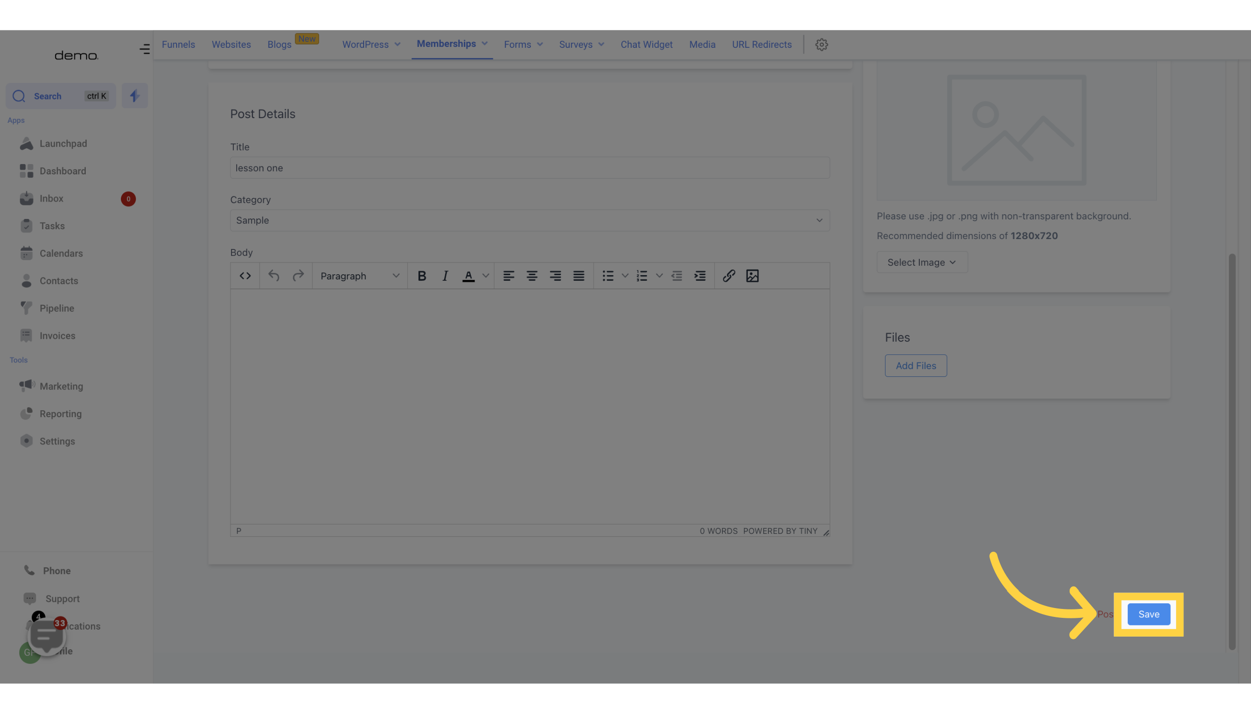The width and height of the screenshot is (1251, 713).
Task: Insert a numbered list
Action: [641, 276]
